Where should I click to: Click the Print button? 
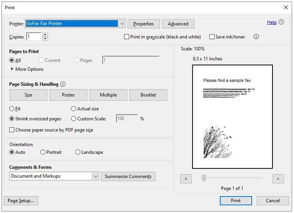[236, 201]
